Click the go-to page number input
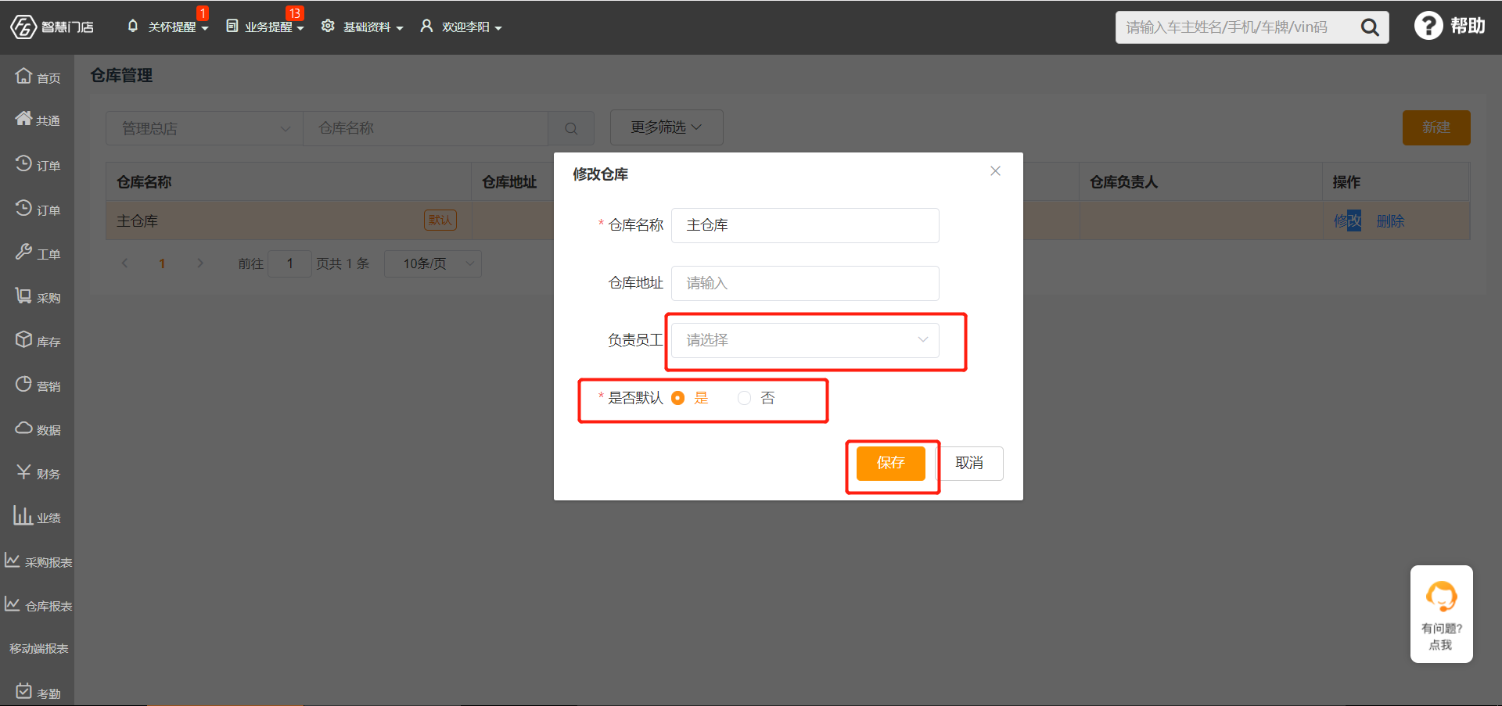The width and height of the screenshot is (1502, 706). [x=289, y=263]
